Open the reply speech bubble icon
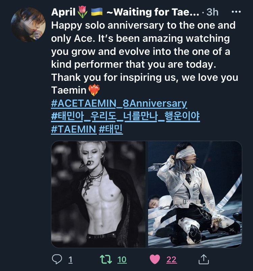The width and height of the screenshot is (253, 271). click(x=57, y=259)
